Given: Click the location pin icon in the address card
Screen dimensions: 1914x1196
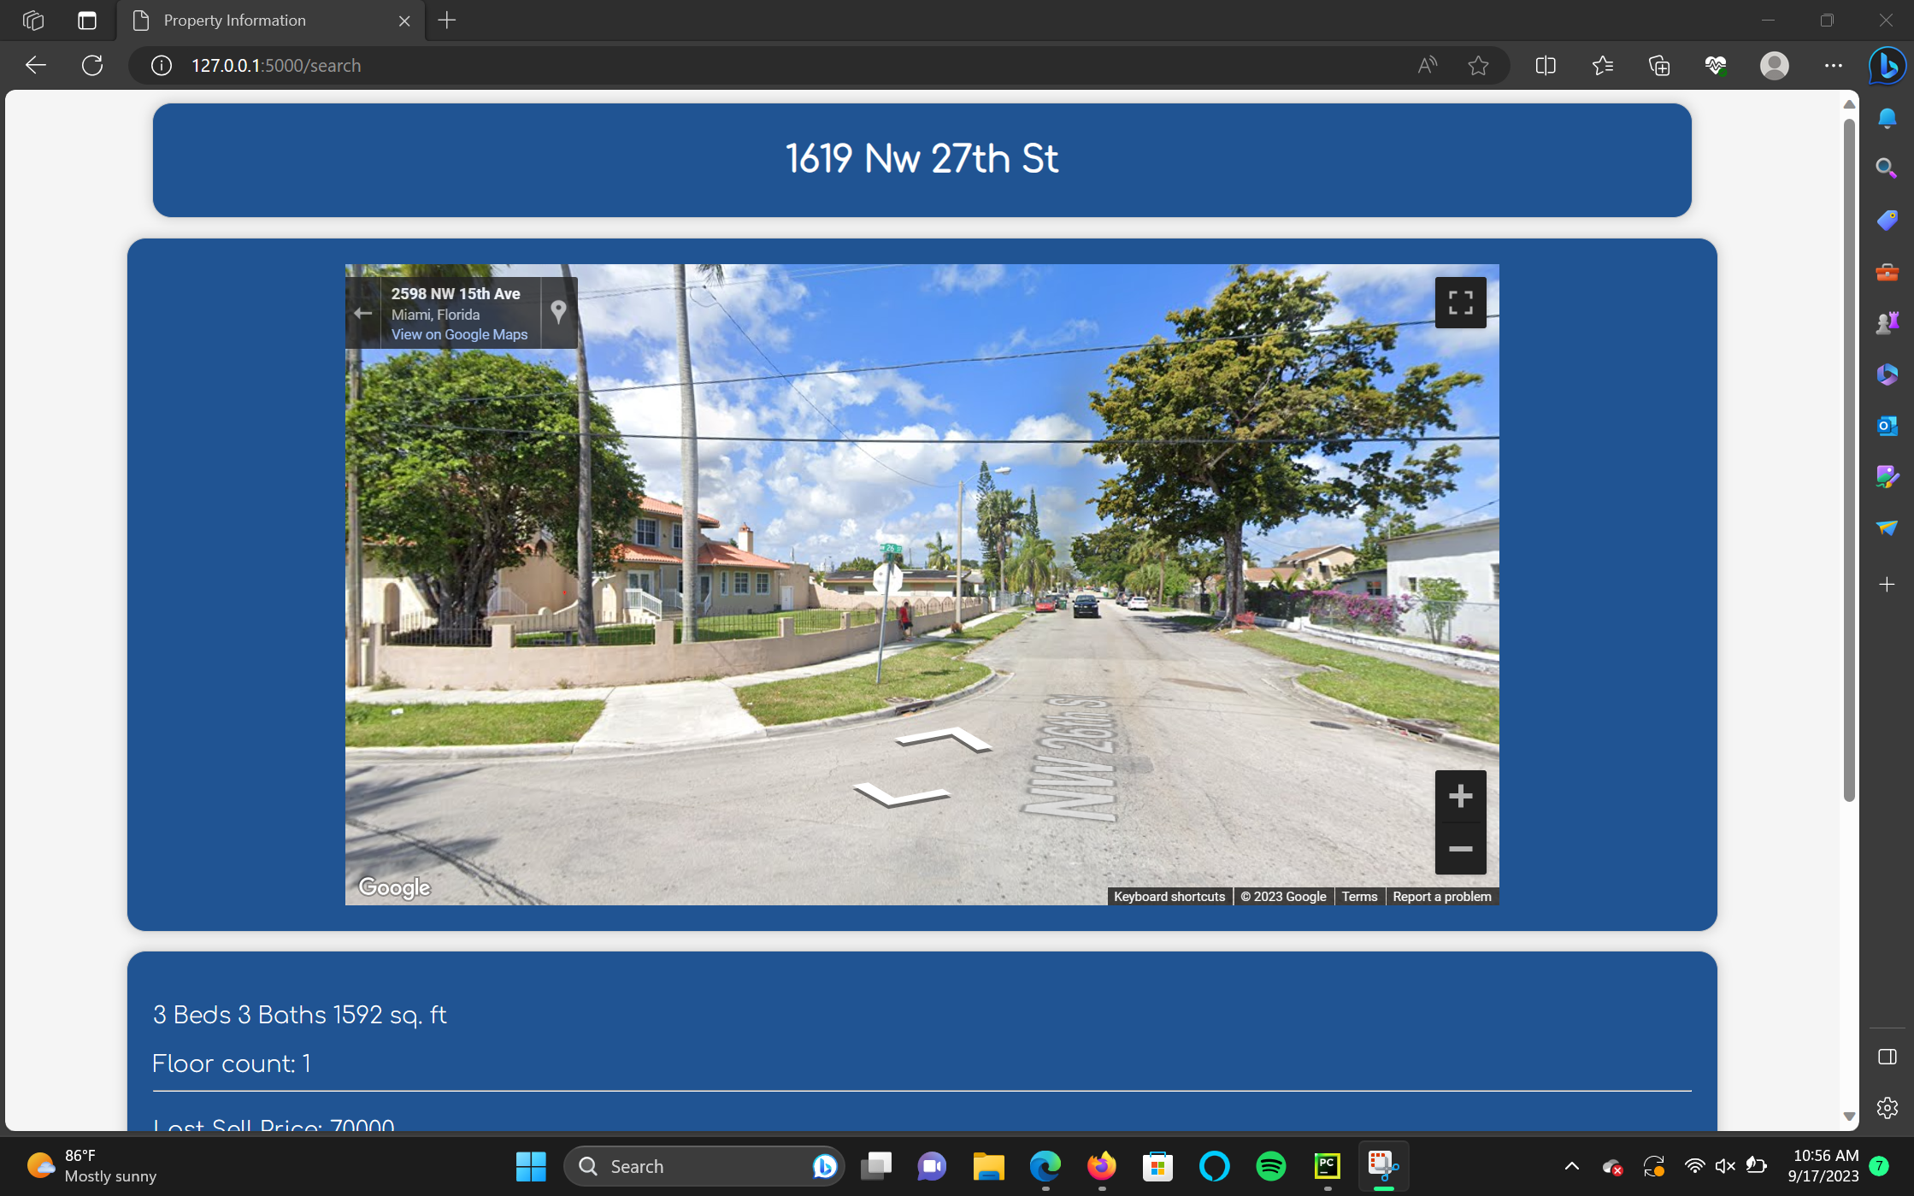Looking at the screenshot, I should [558, 312].
